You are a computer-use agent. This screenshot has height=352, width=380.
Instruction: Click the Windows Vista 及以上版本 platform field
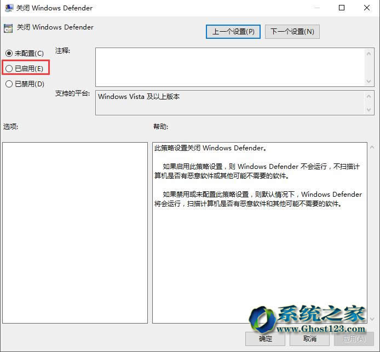coord(230,102)
